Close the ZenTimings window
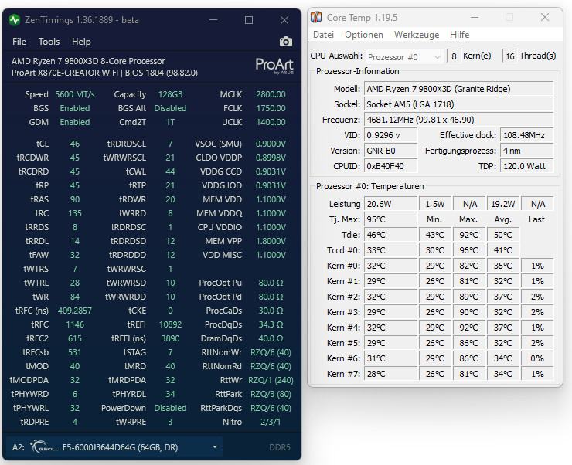The height and width of the screenshot is (465, 572). (x=284, y=19)
